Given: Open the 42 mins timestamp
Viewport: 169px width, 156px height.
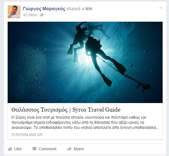Looking at the screenshot, I should pos(30,15).
